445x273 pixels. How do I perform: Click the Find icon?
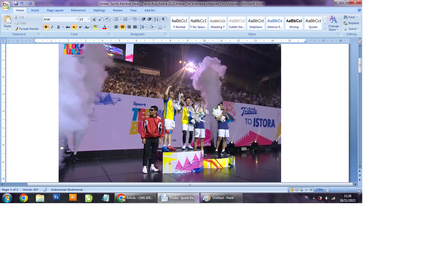[346, 17]
